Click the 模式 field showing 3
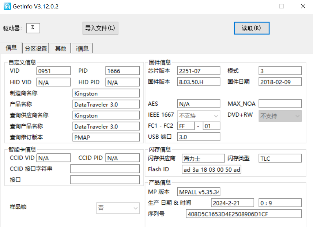This screenshot has height=227, width=313. point(280,71)
